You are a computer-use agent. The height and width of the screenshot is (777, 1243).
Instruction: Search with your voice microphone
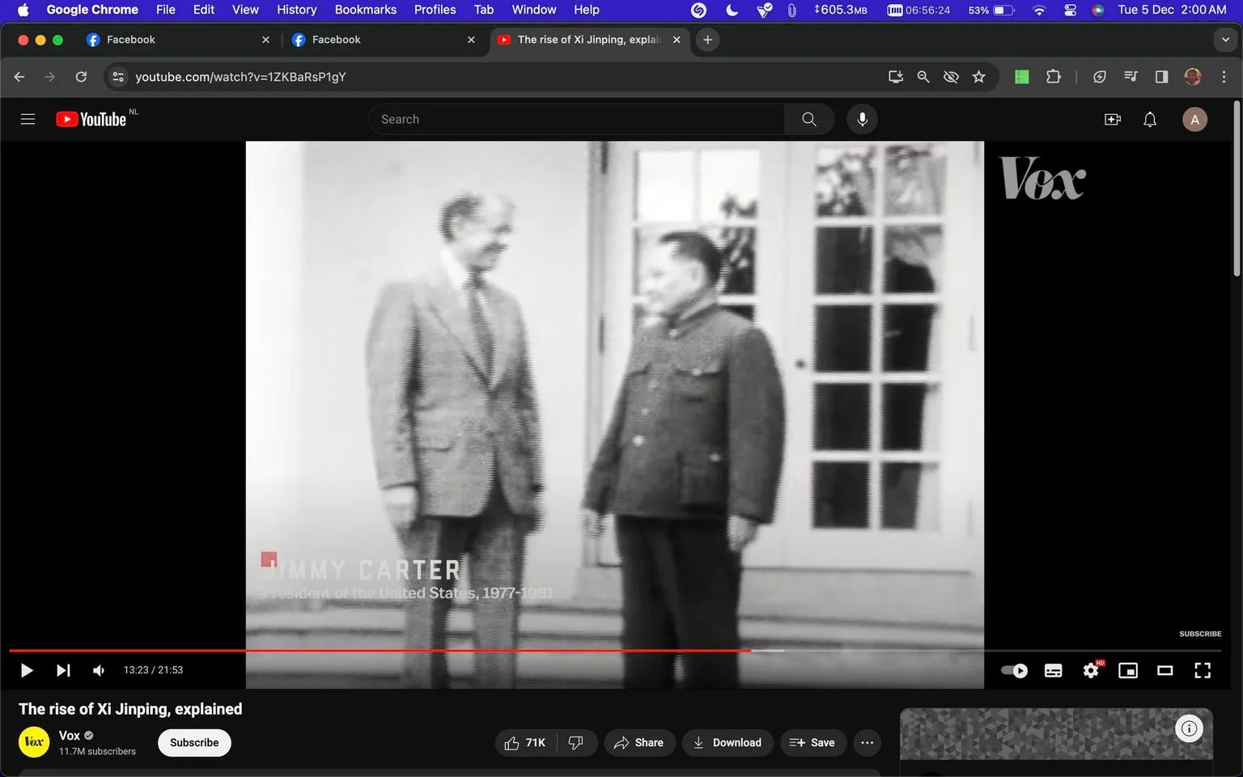(862, 119)
